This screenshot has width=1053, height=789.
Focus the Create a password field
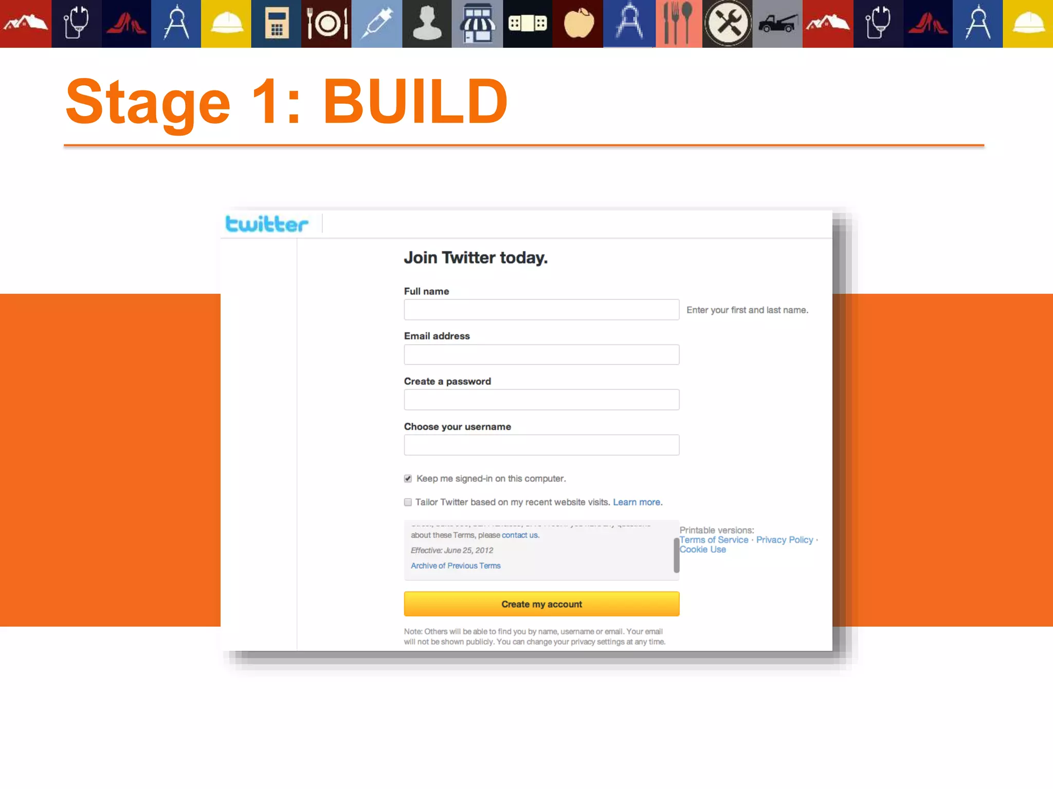tap(541, 400)
